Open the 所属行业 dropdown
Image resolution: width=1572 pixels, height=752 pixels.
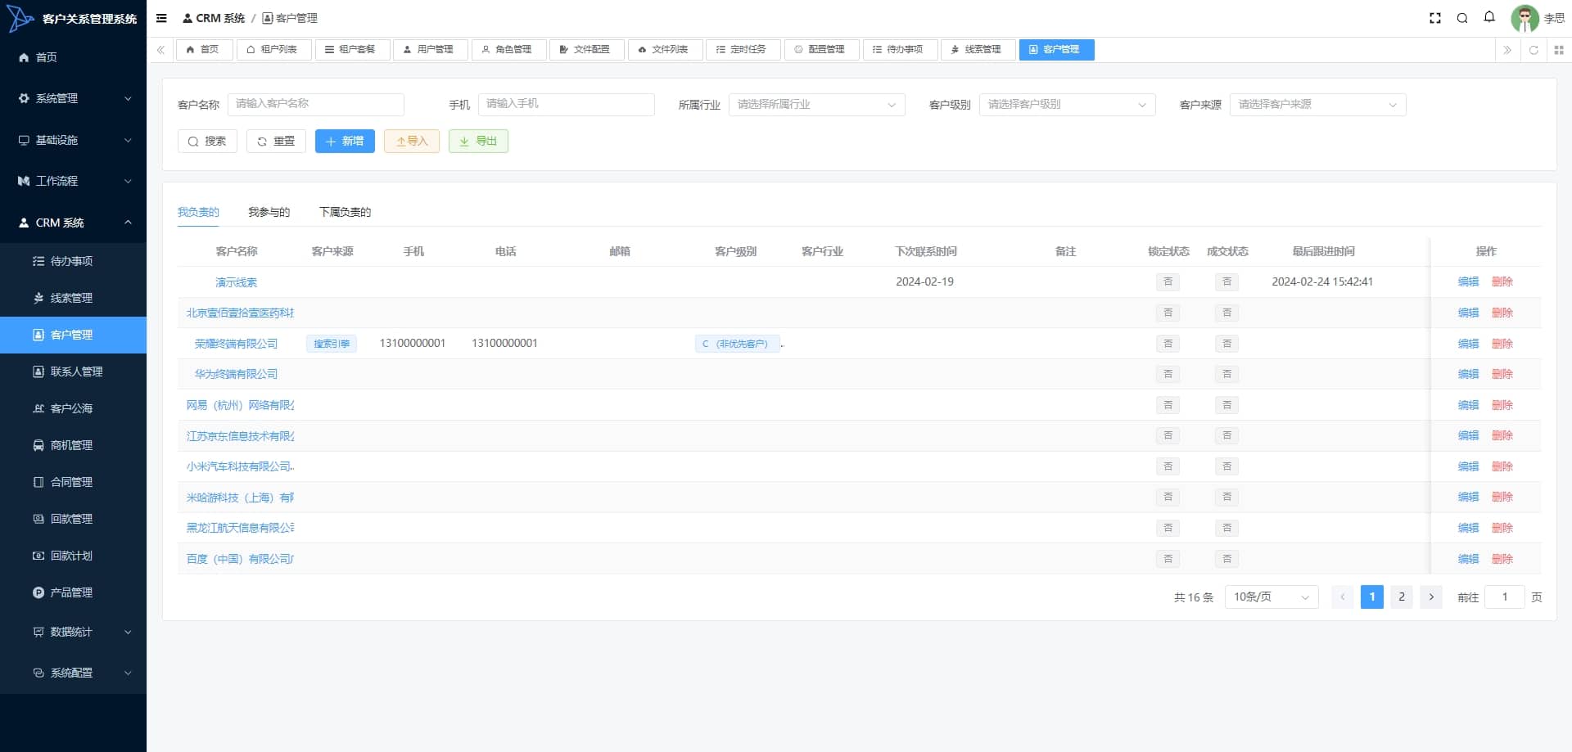click(x=816, y=105)
